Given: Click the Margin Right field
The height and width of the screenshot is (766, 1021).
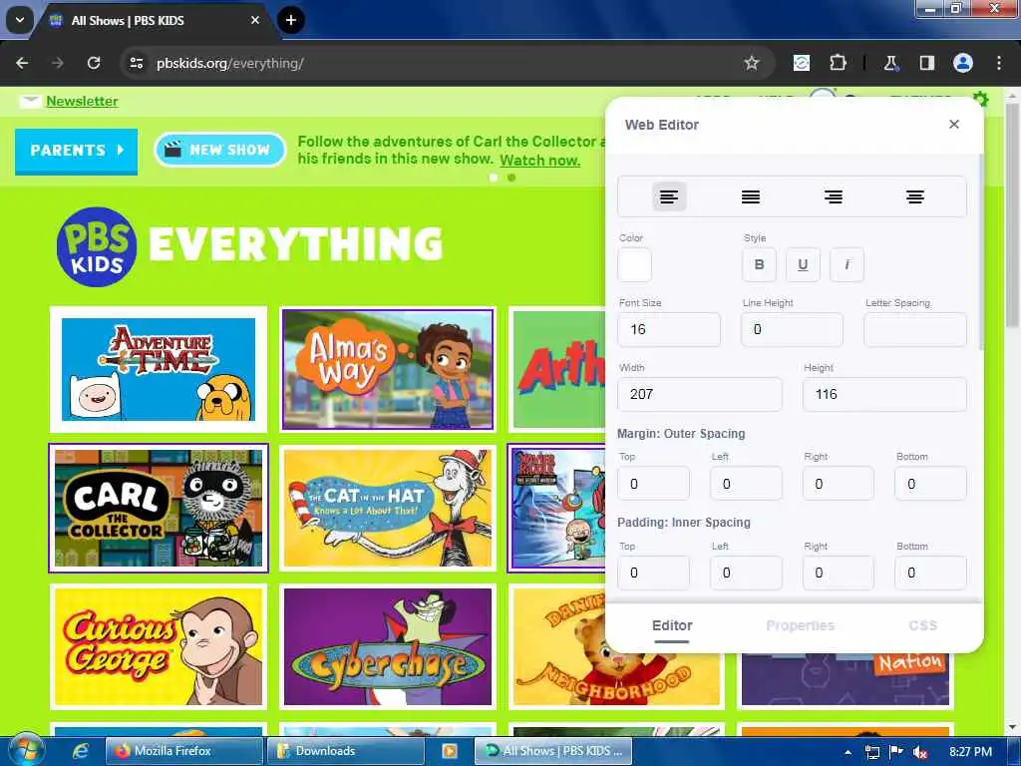Looking at the screenshot, I should point(838,484).
